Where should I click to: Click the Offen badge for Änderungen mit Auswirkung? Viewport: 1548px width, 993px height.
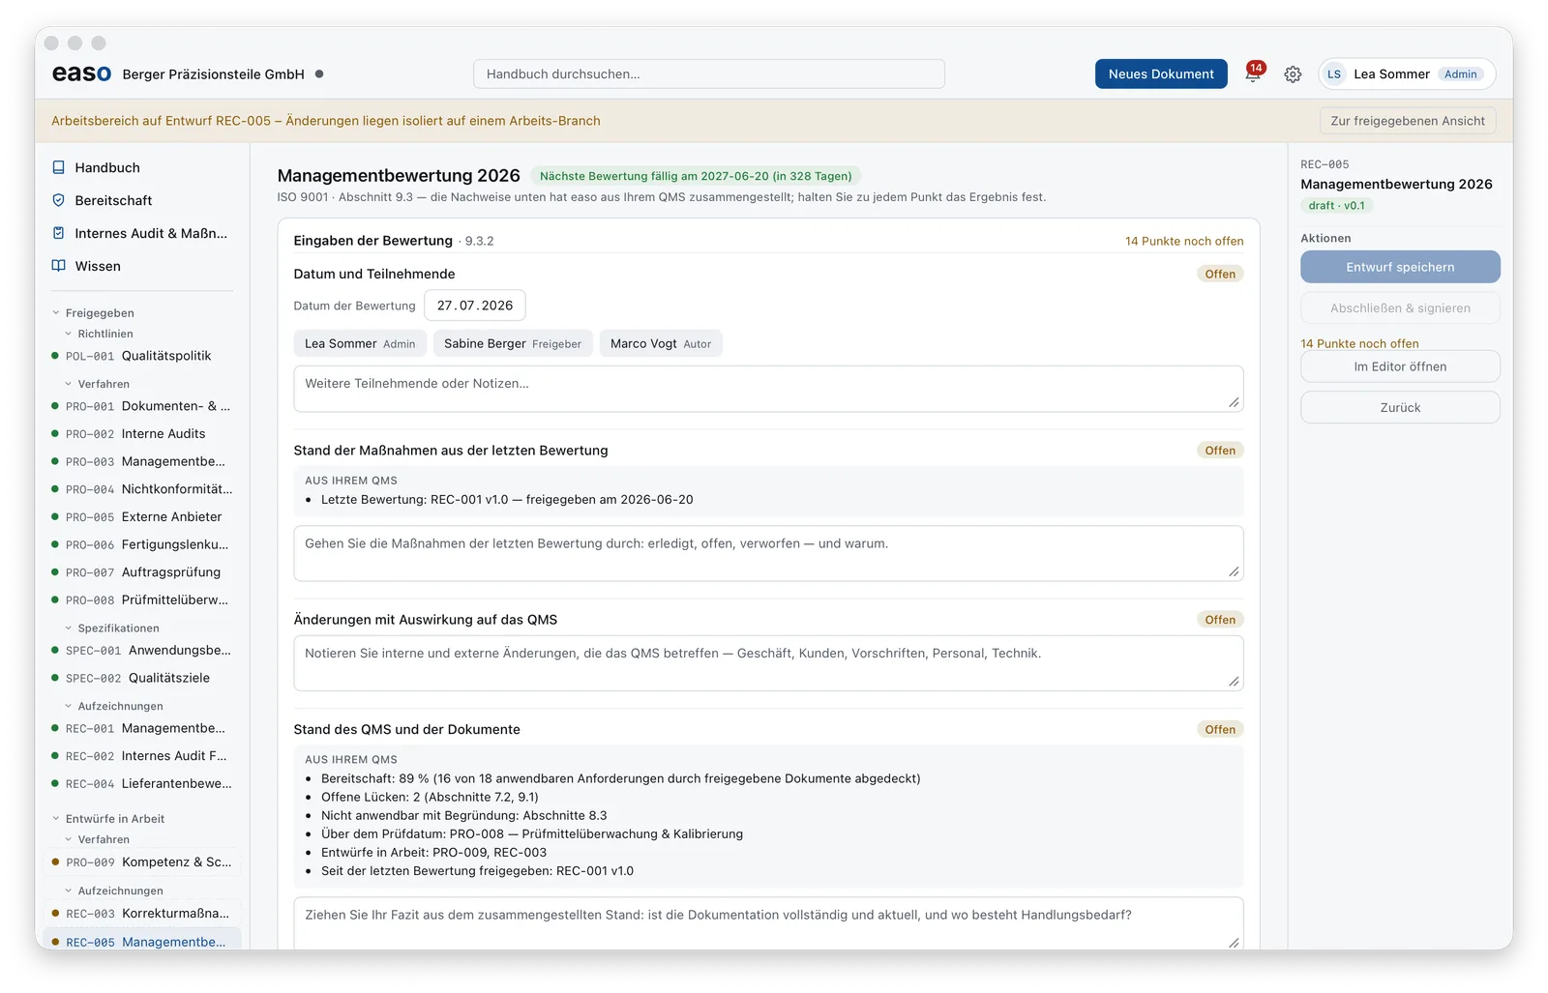1220,620
